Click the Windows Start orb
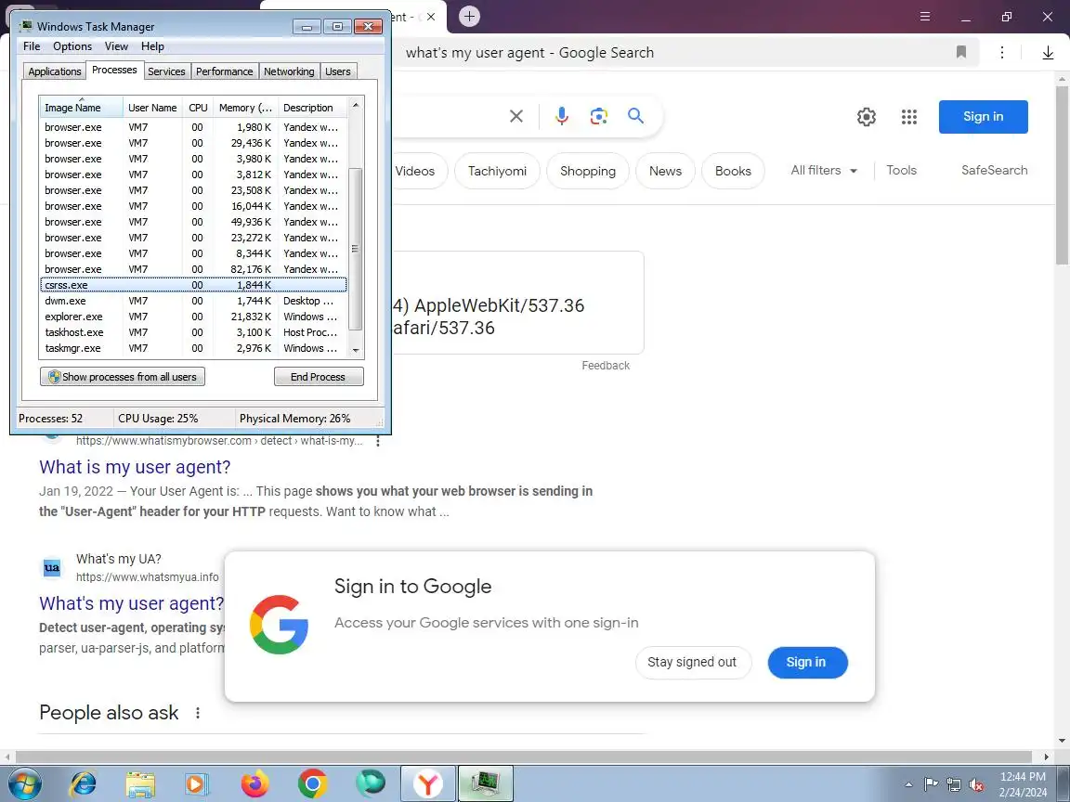The width and height of the screenshot is (1070, 802). [24, 783]
